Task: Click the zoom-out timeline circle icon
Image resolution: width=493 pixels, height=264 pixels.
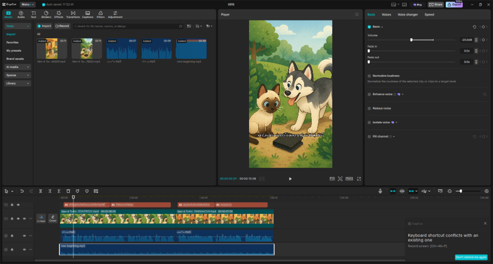Action: 450,191
